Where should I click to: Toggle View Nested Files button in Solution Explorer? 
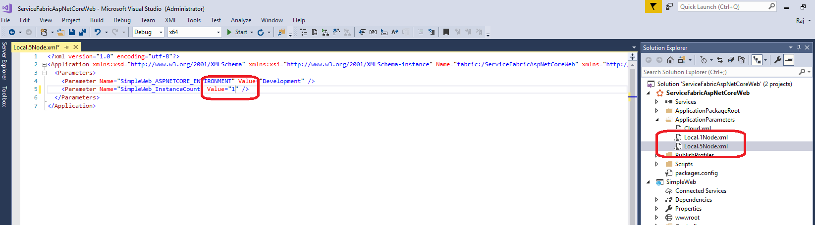click(757, 60)
